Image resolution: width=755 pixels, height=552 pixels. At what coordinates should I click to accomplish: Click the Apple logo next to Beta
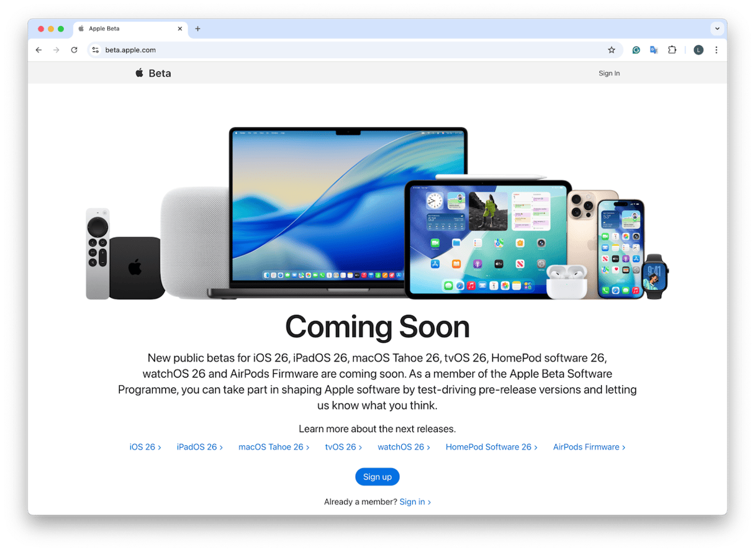(x=140, y=73)
